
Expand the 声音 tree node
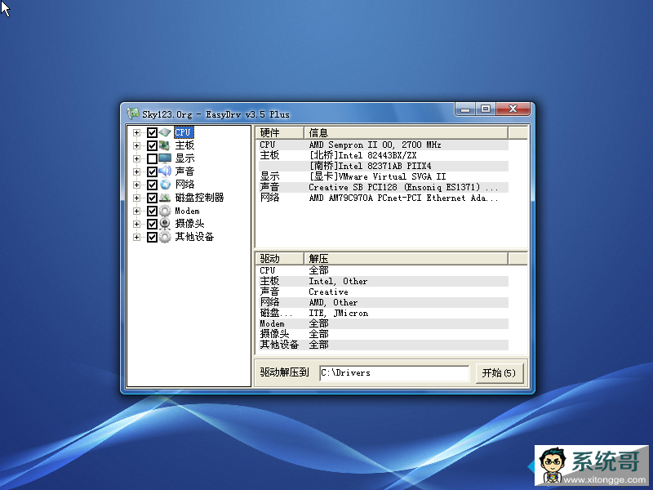pyautogui.click(x=136, y=171)
